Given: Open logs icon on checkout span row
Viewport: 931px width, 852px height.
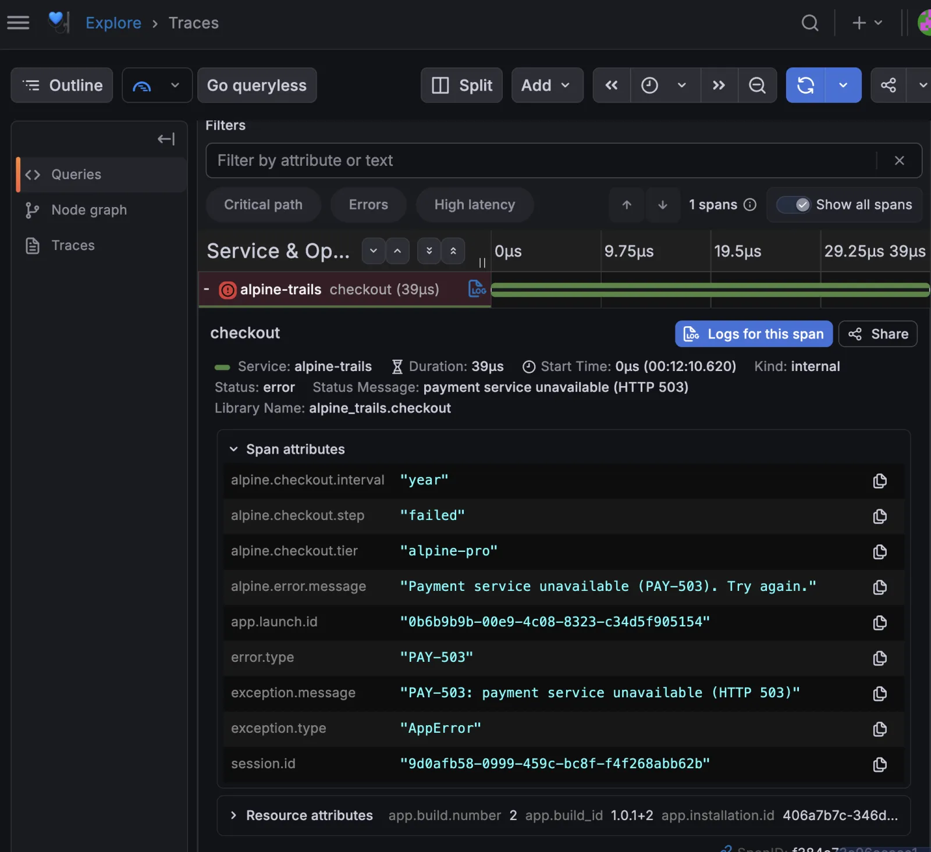Looking at the screenshot, I should 477,288.
